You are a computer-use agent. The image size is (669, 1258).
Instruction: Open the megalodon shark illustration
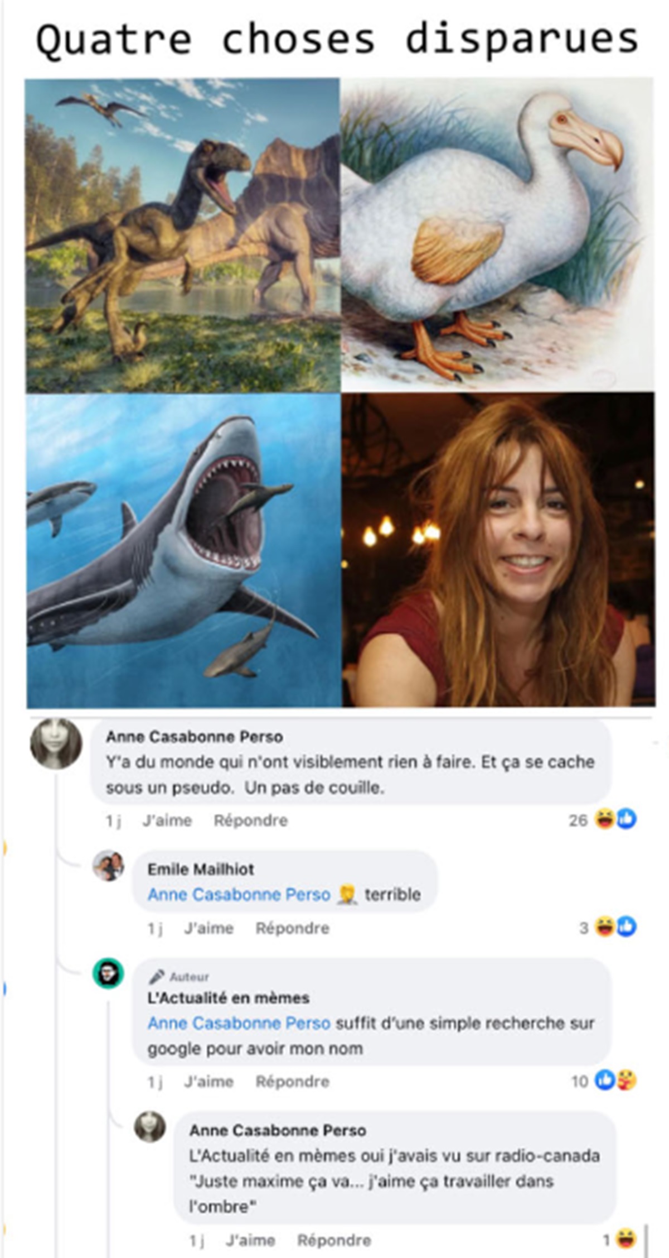pos(184,550)
